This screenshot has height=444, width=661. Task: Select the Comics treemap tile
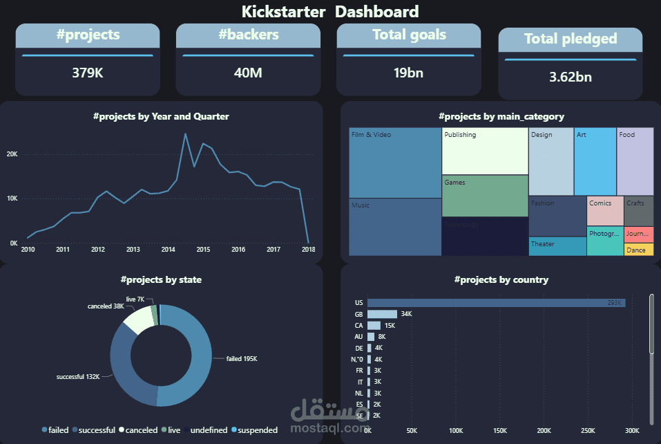coord(605,211)
